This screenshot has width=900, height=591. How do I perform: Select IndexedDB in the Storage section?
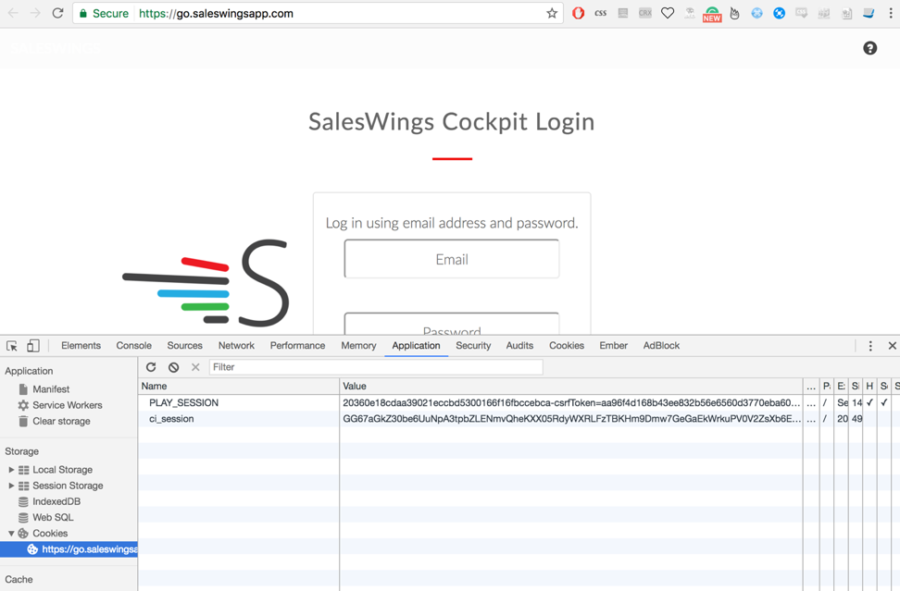56,501
